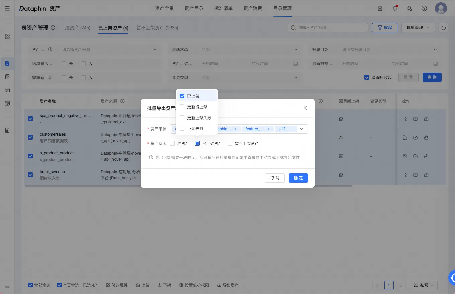
Task: Open the more options for hotel_revenue row
Action: click(437, 175)
